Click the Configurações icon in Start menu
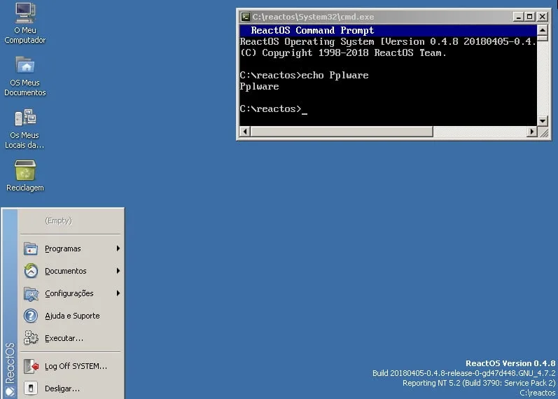The image size is (558, 399). (x=31, y=293)
